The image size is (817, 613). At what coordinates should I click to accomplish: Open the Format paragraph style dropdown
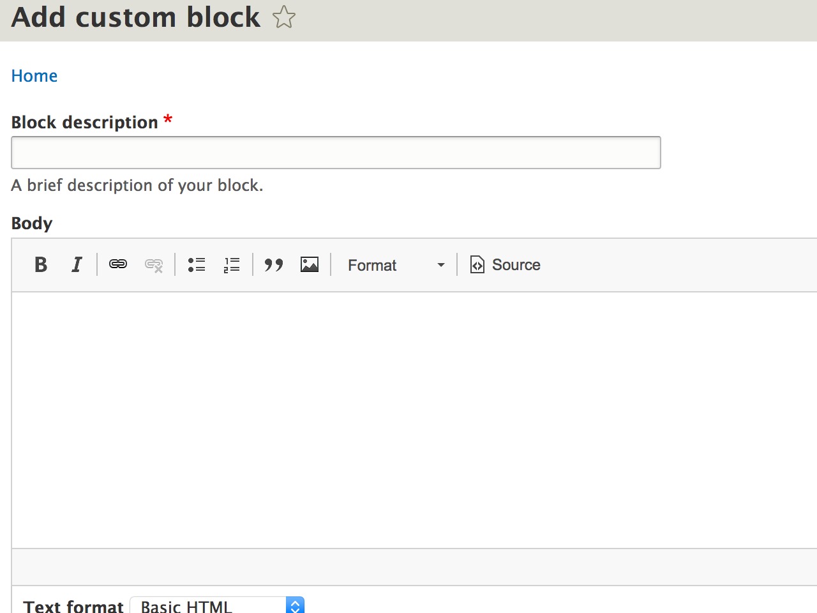point(372,265)
